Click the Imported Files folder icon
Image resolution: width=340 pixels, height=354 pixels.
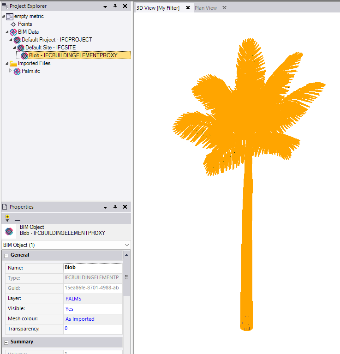13,64
